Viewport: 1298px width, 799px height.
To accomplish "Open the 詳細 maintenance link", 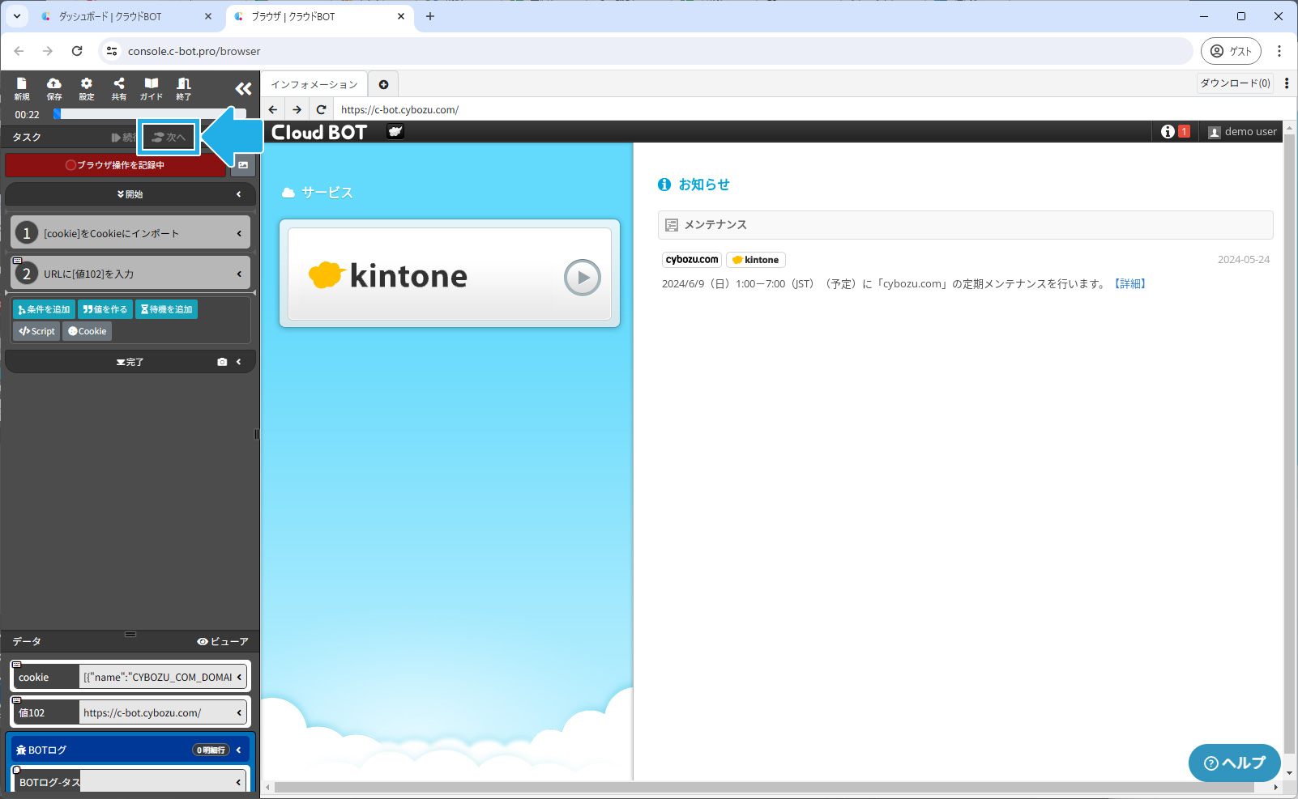I will click(x=1129, y=283).
